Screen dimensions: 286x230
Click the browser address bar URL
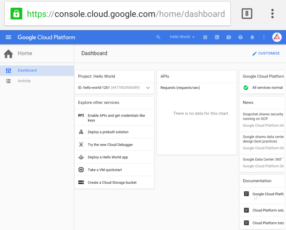[126, 14]
